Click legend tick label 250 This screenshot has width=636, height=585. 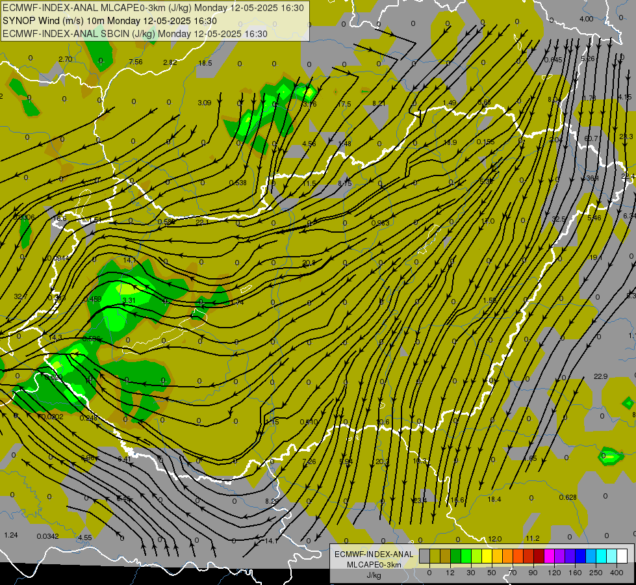pos(596,573)
